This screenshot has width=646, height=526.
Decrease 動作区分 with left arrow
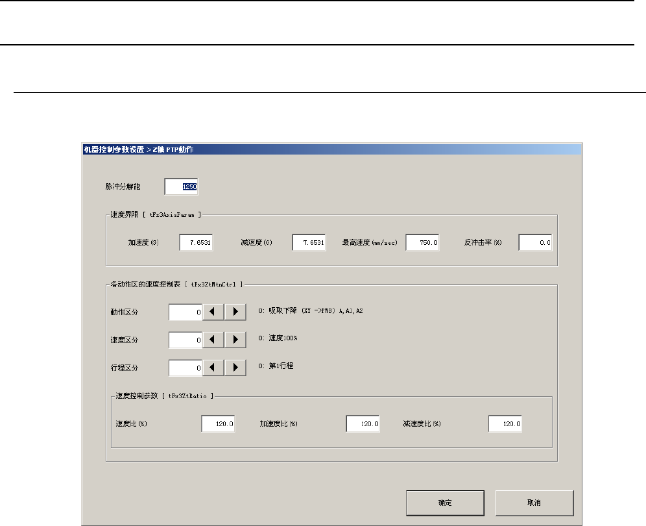[213, 312]
